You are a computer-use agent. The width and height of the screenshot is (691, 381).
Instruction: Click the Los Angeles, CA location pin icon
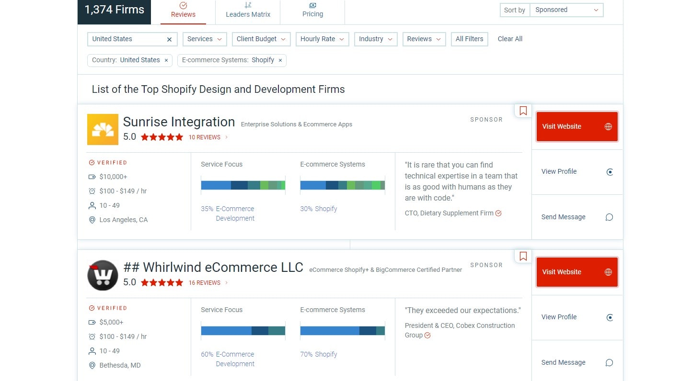[92, 220]
